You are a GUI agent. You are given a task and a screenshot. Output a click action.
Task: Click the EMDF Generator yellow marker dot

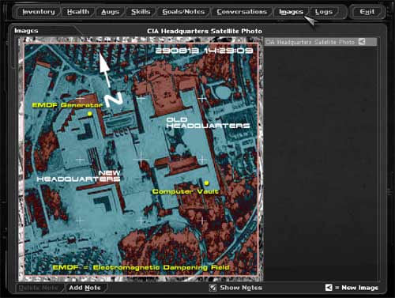coord(90,114)
